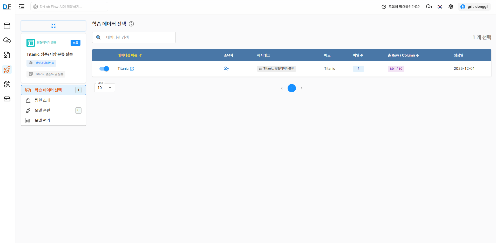Click the Korean flag language icon
The width and height of the screenshot is (496, 243).
pos(440,7)
